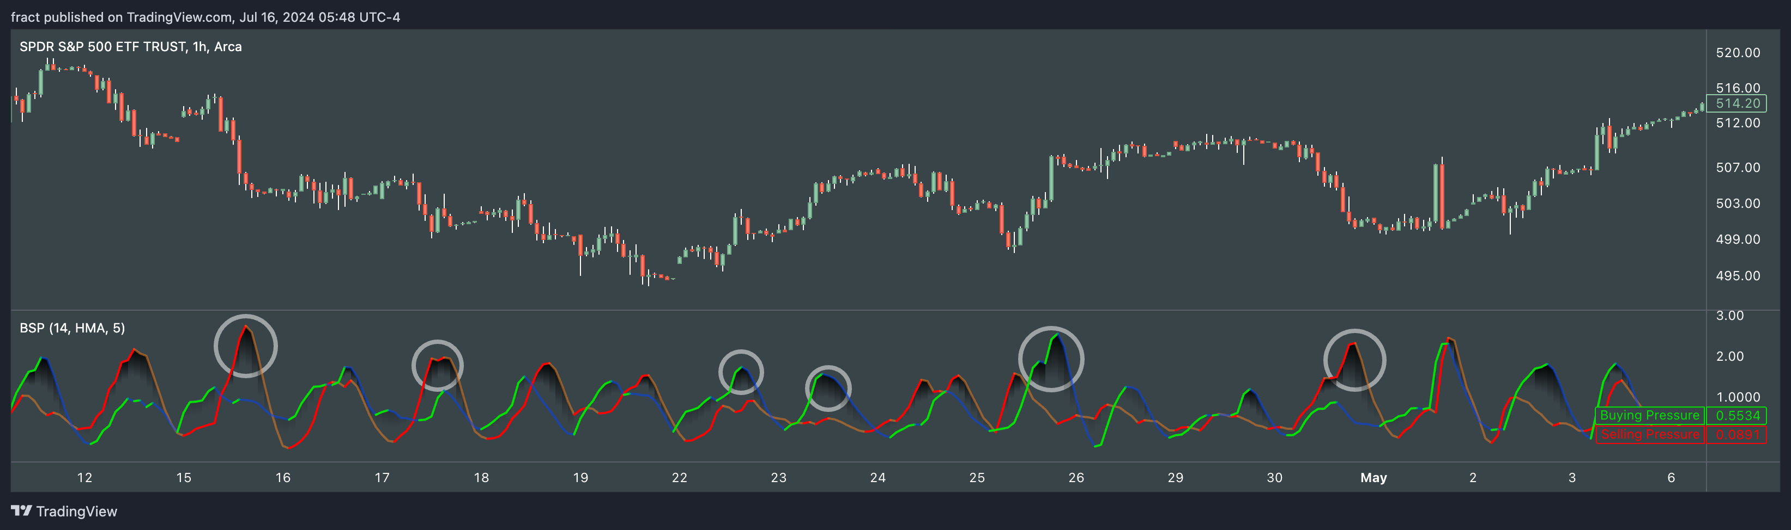Click the date label 30 on time axis
The width and height of the screenshot is (1791, 530).
pos(1274,477)
